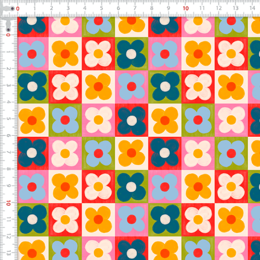Click the rivet on the horizontal ruler
This screenshot has height=260, width=260.
pos(12,8)
